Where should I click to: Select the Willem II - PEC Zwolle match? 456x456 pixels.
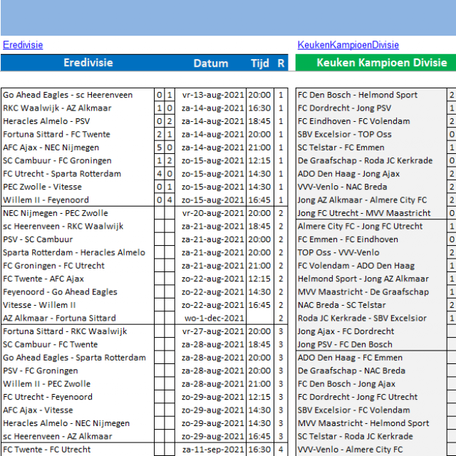pyautogui.click(x=46, y=384)
